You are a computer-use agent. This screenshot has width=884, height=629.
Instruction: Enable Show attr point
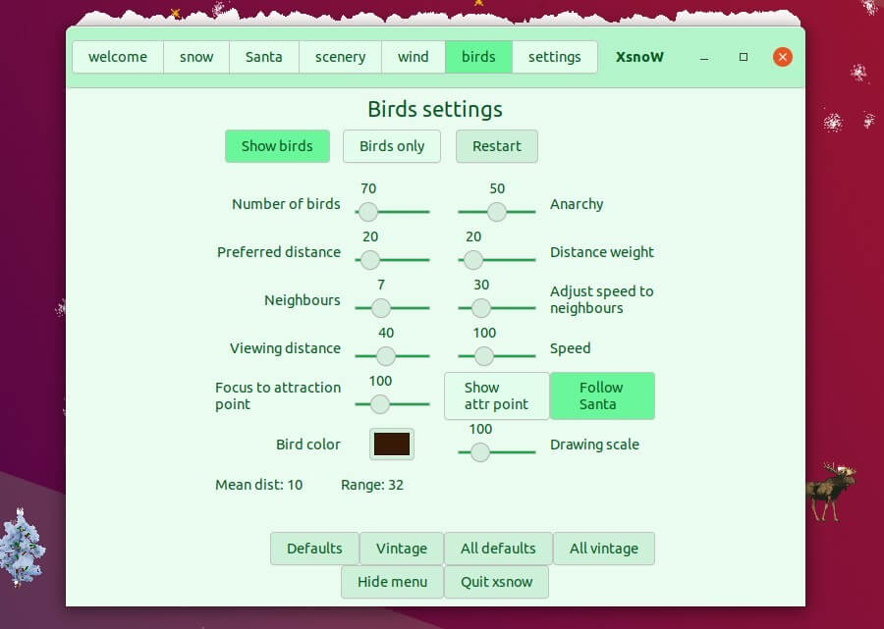[496, 395]
